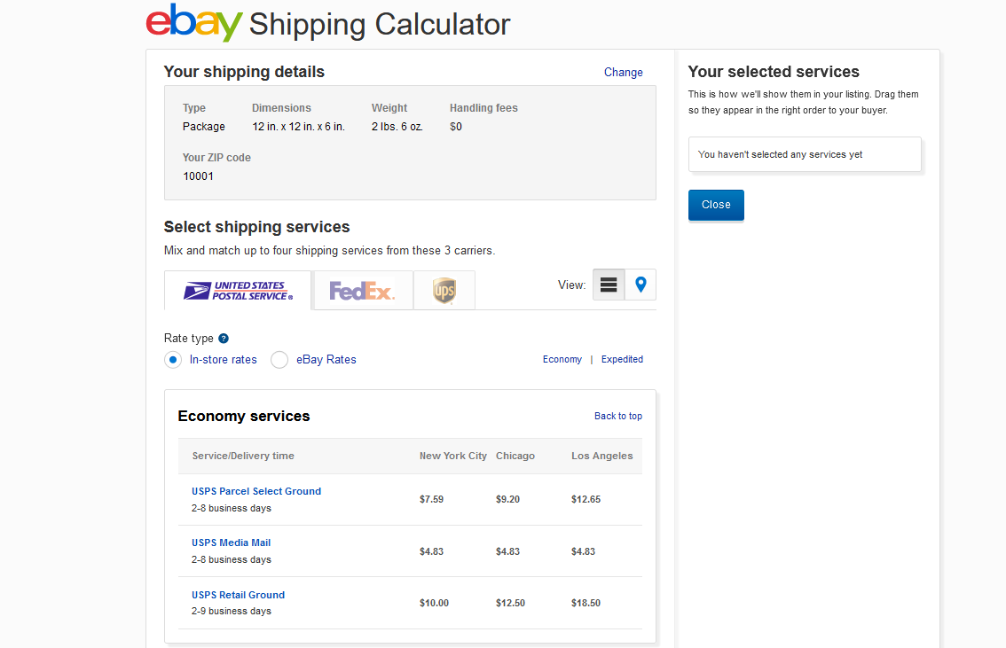Change your shipping details

(624, 72)
